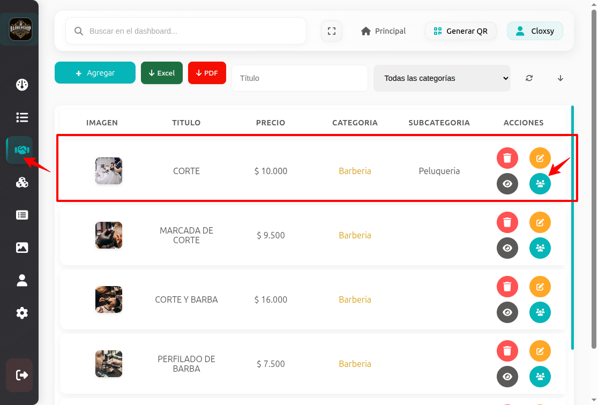Image resolution: width=598 pixels, height=405 pixels.
Task: Open the cubes products icon in sidebar
Action: pos(22,183)
